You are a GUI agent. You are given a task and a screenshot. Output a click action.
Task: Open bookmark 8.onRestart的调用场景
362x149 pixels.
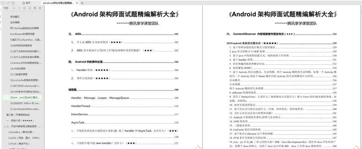pos(22,34)
